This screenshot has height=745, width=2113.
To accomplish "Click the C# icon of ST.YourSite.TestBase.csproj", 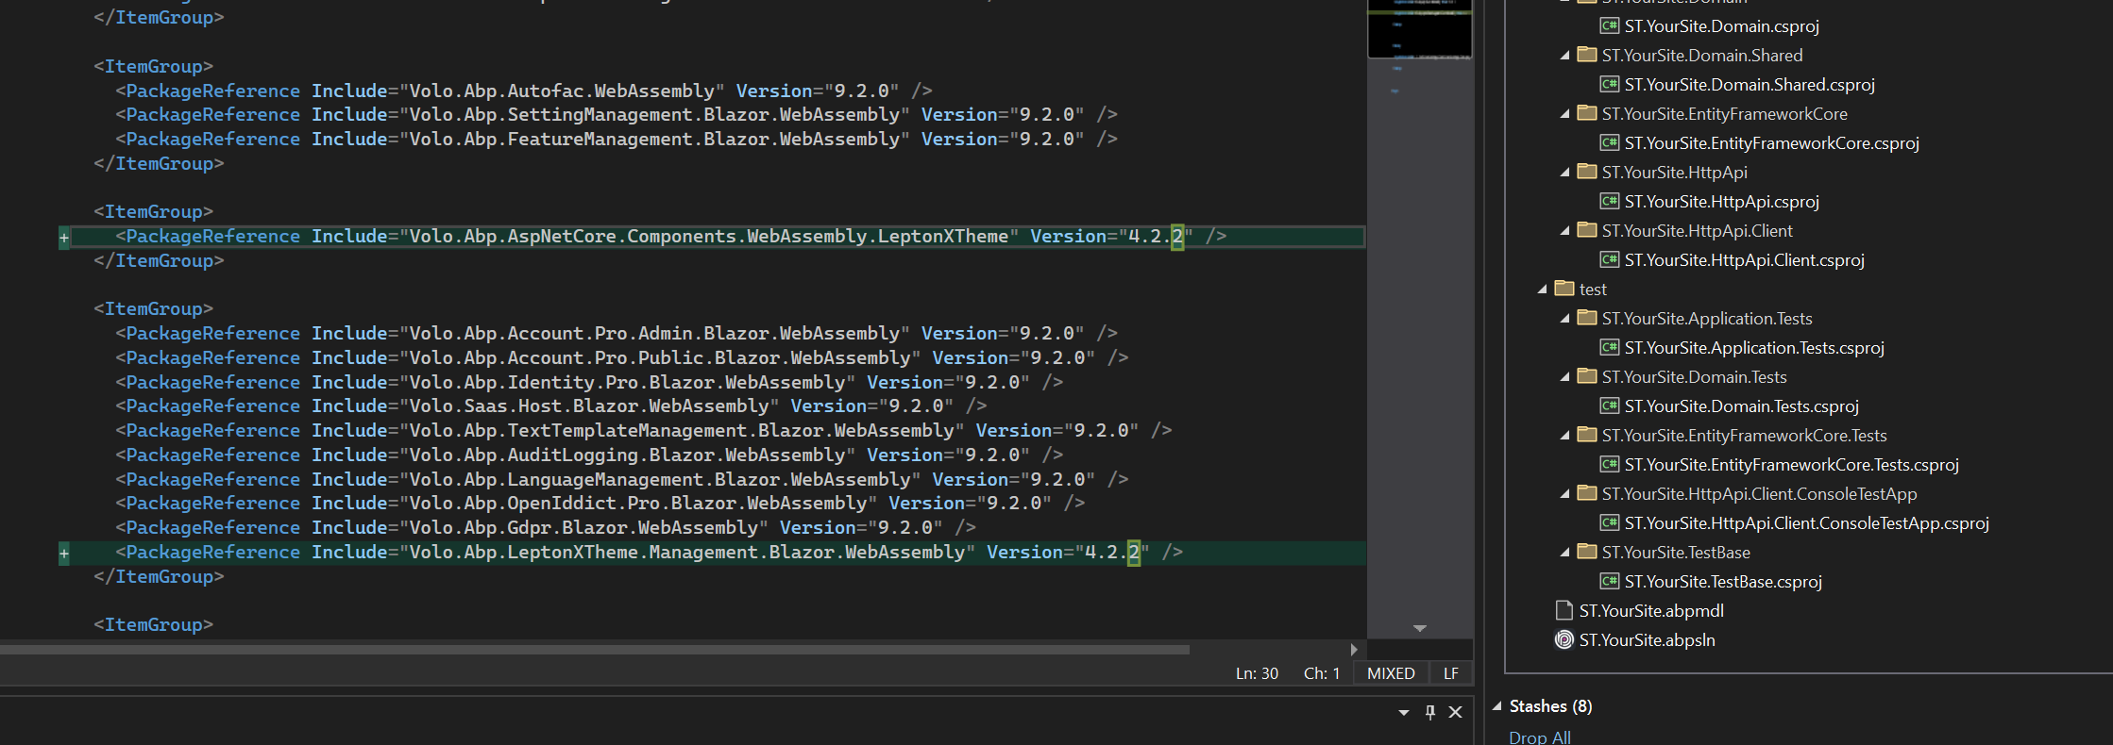I will pyautogui.click(x=1609, y=582).
